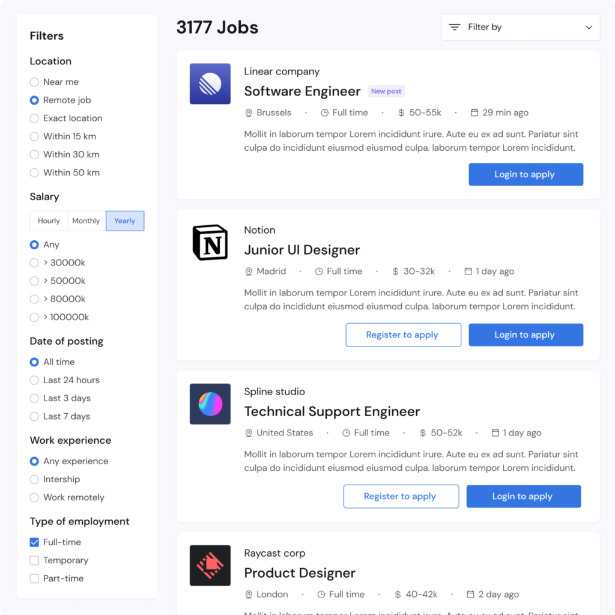Click Register to apply for Junior UI Designer

point(403,335)
